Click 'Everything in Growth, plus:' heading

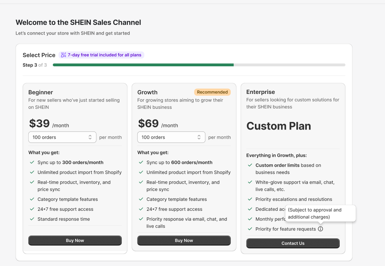[x=276, y=156]
